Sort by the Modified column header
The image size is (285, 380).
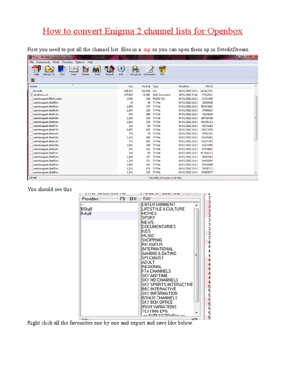tap(188, 86)
